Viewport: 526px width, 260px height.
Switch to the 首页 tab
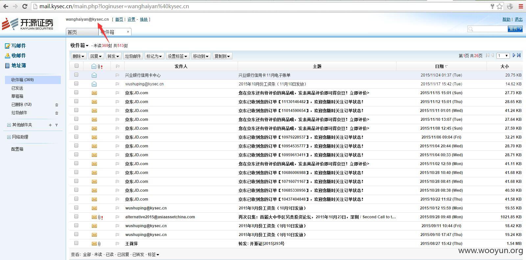[x=82, y=32]
